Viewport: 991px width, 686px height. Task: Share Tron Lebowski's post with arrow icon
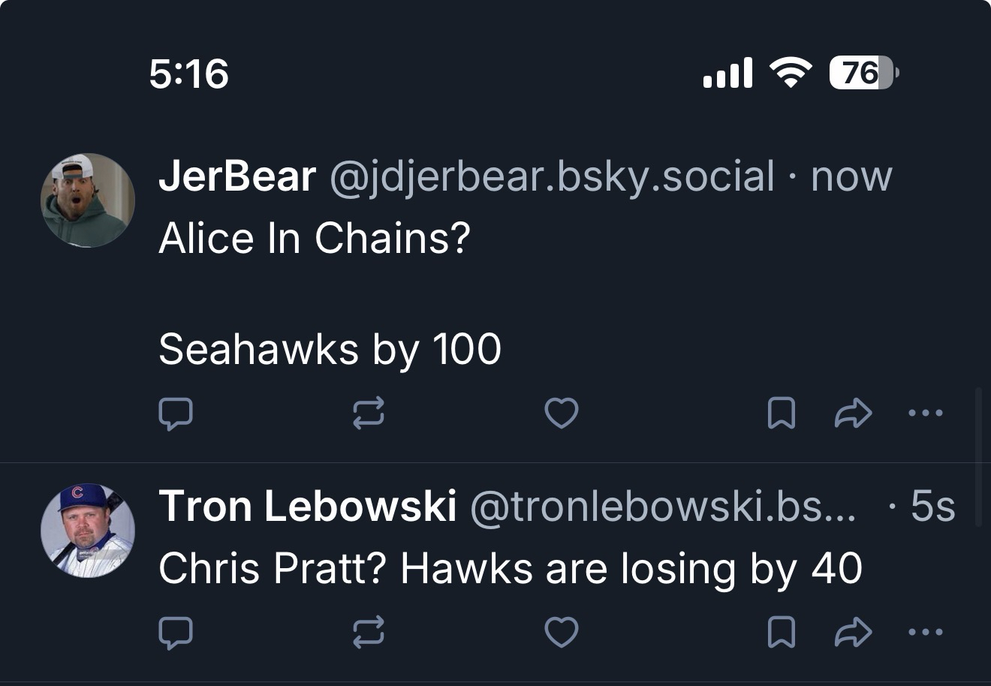pos(853,632)
